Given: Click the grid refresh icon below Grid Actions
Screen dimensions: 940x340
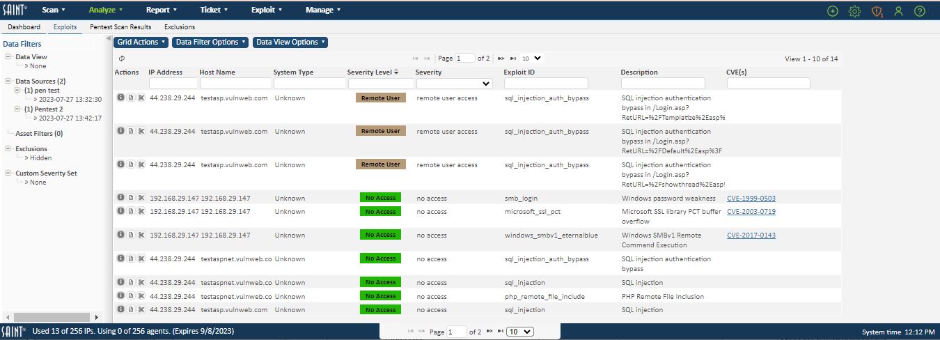Looking at the screenshot, I should (121, 59).
